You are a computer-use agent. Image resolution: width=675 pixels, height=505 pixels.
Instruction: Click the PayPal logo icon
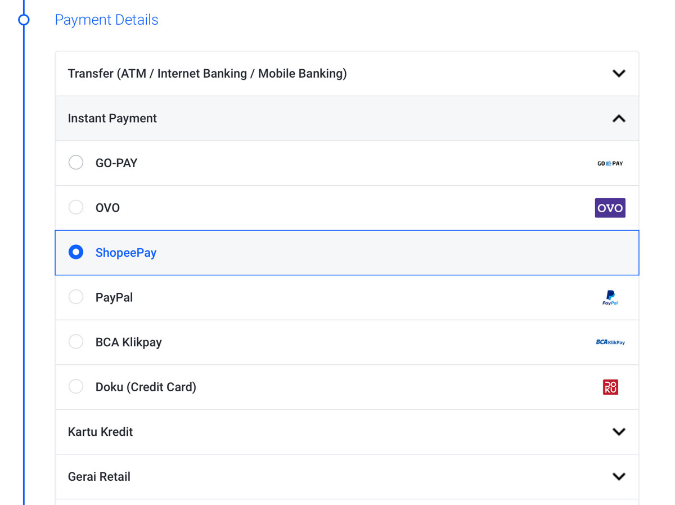(610, 297)
